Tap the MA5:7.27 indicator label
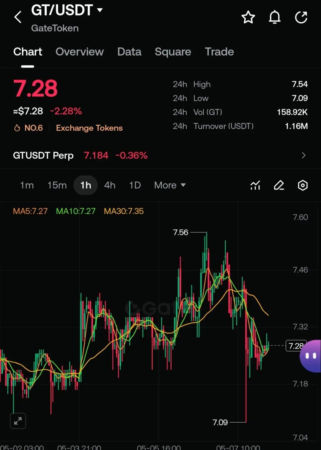This screenshot has width=321, height=450. [30, 211]
